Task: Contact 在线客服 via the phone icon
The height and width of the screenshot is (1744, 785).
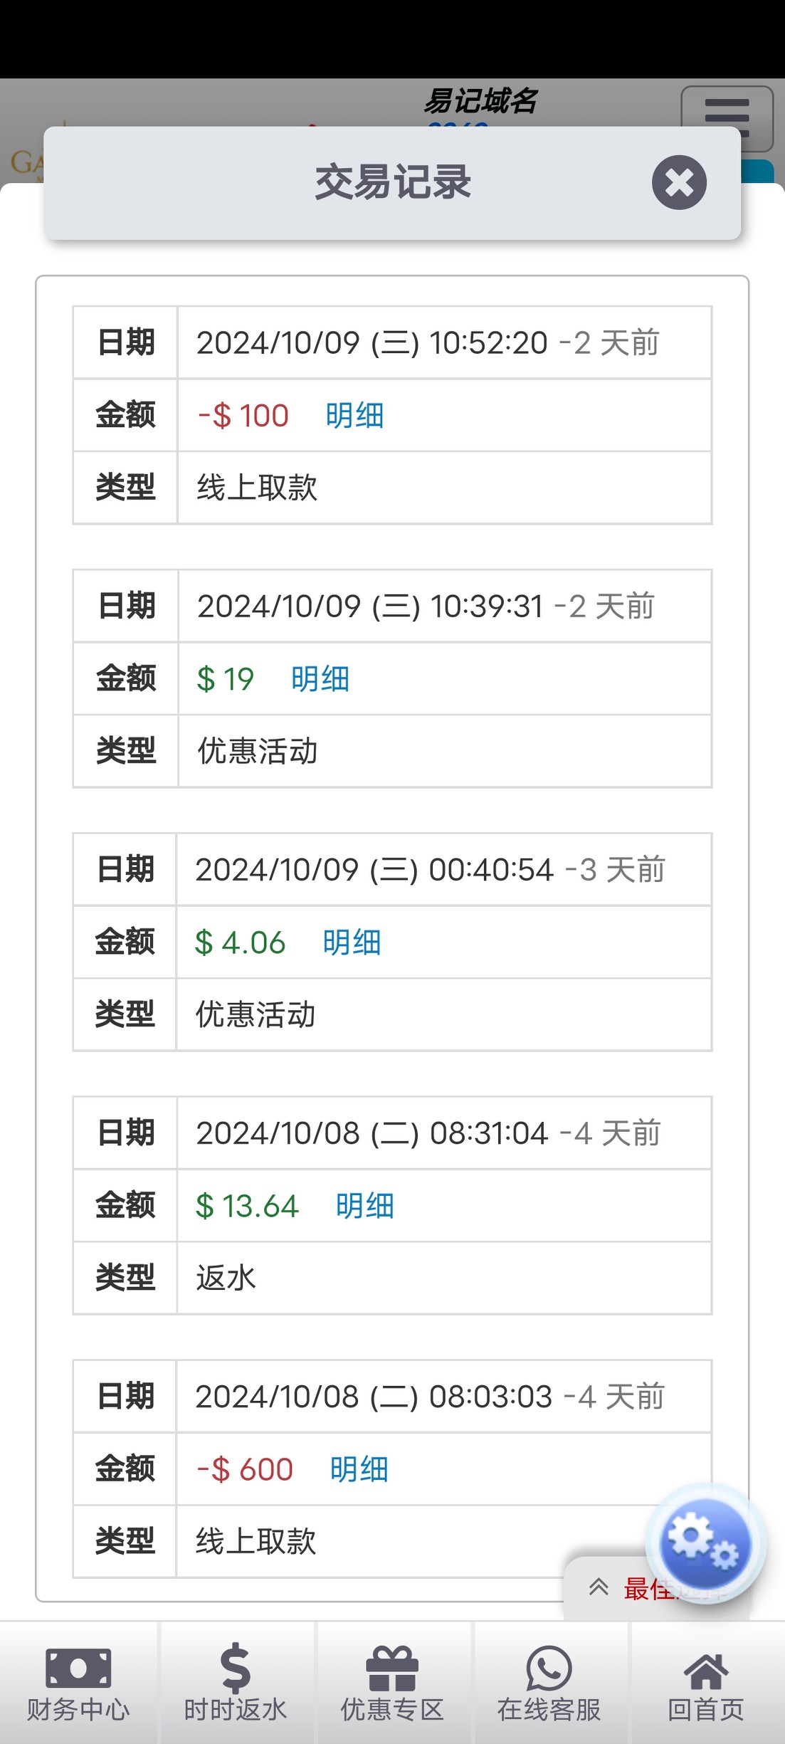Action: pyautogui.click(x=549, y=1683)
